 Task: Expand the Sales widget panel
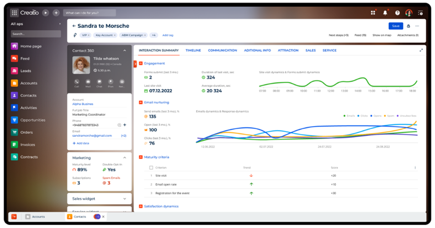coord(125,199)
